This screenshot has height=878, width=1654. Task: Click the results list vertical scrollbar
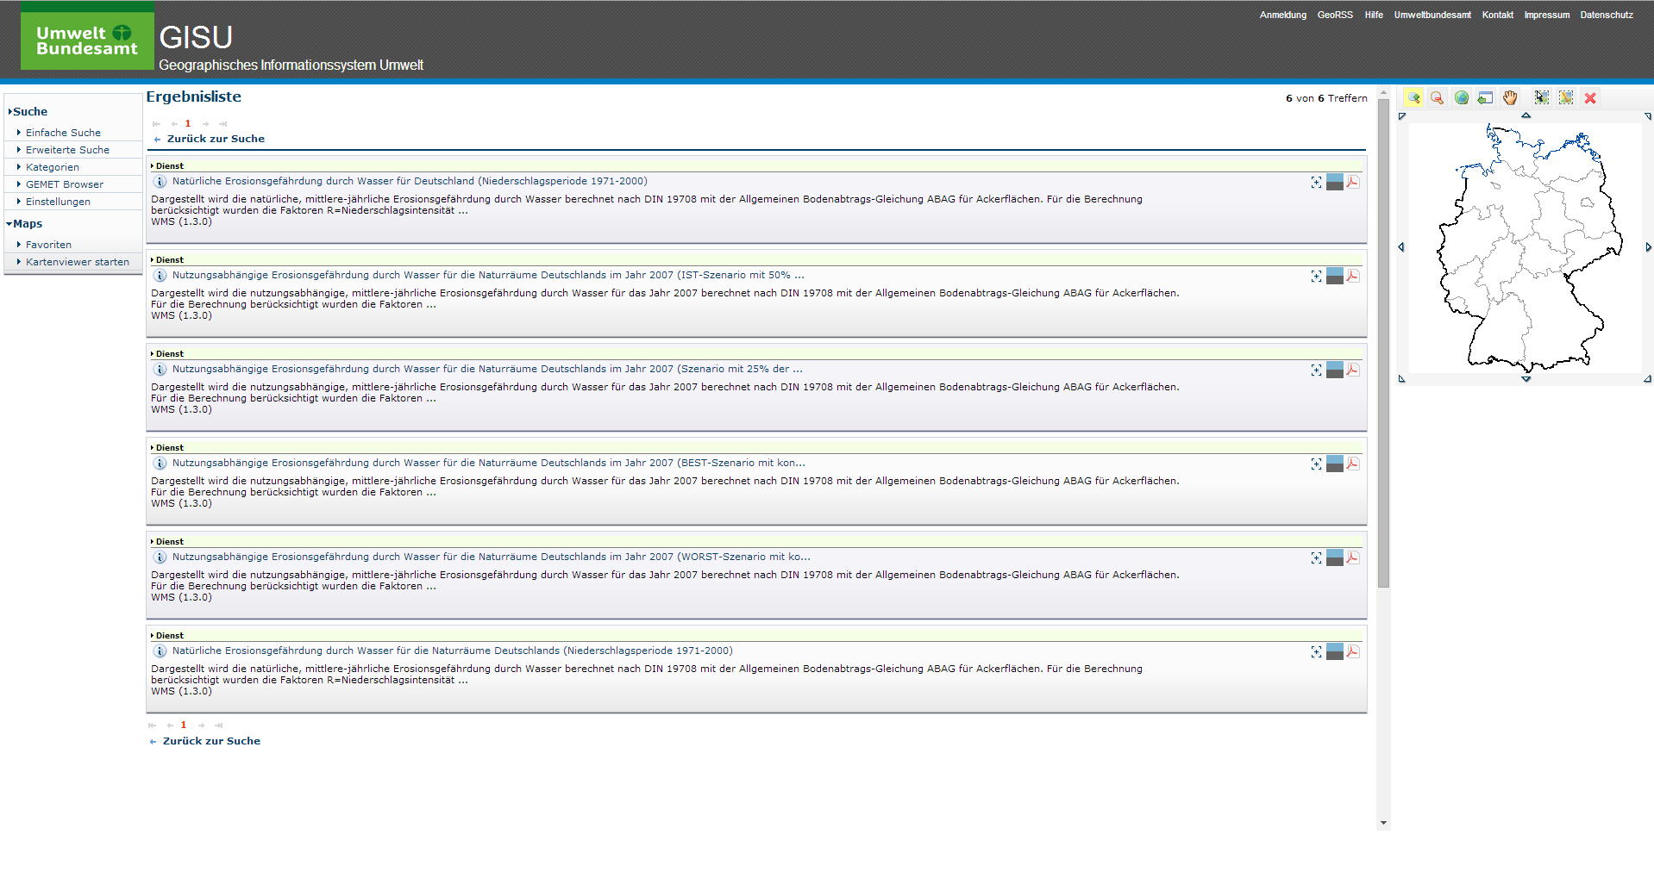tap(1383, 345)
